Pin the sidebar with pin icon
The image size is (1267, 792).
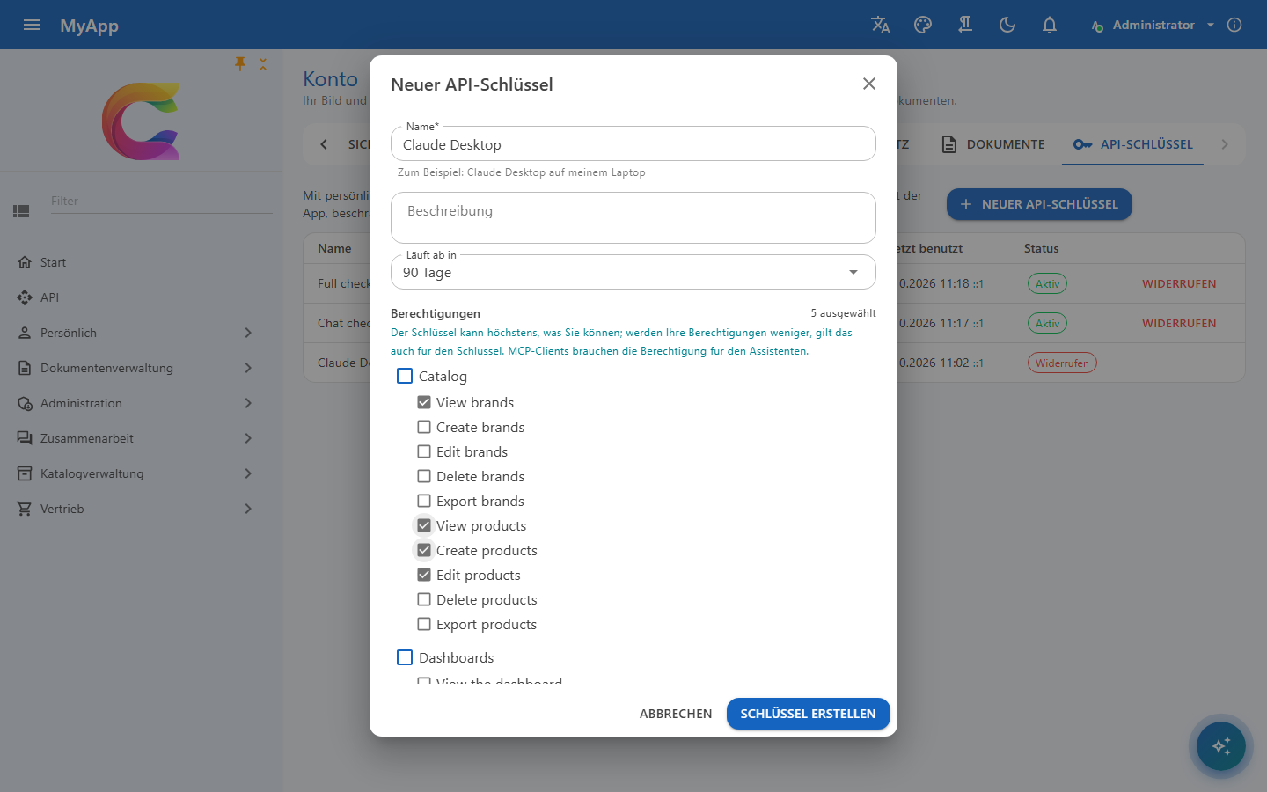tap(240, 63)
